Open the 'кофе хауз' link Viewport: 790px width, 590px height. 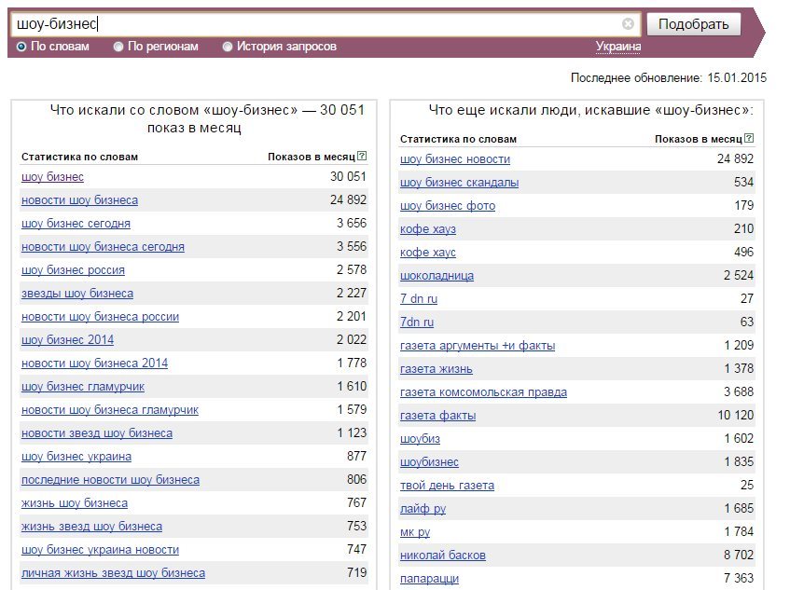428,229
